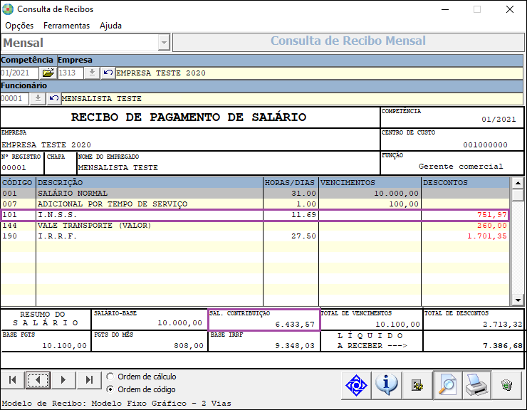Select Ordem de código radio button

click(110, 389)
